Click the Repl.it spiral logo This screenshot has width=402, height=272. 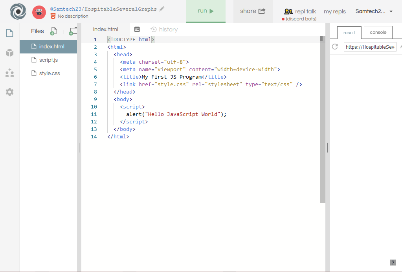(18, 11)
